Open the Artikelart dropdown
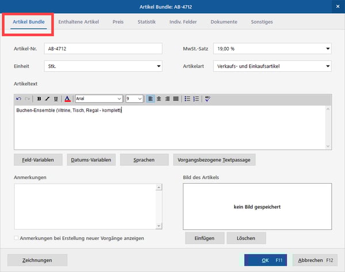Screen dimensions: 345x272 pyautogui.click(x=327, y=67)
